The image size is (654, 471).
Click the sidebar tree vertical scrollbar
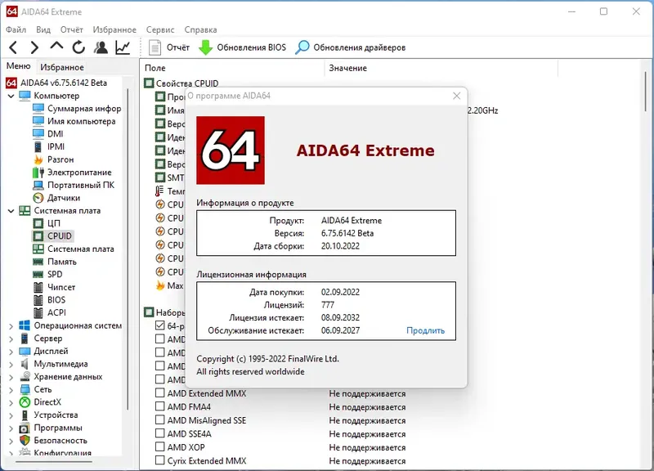pos(128,249)
